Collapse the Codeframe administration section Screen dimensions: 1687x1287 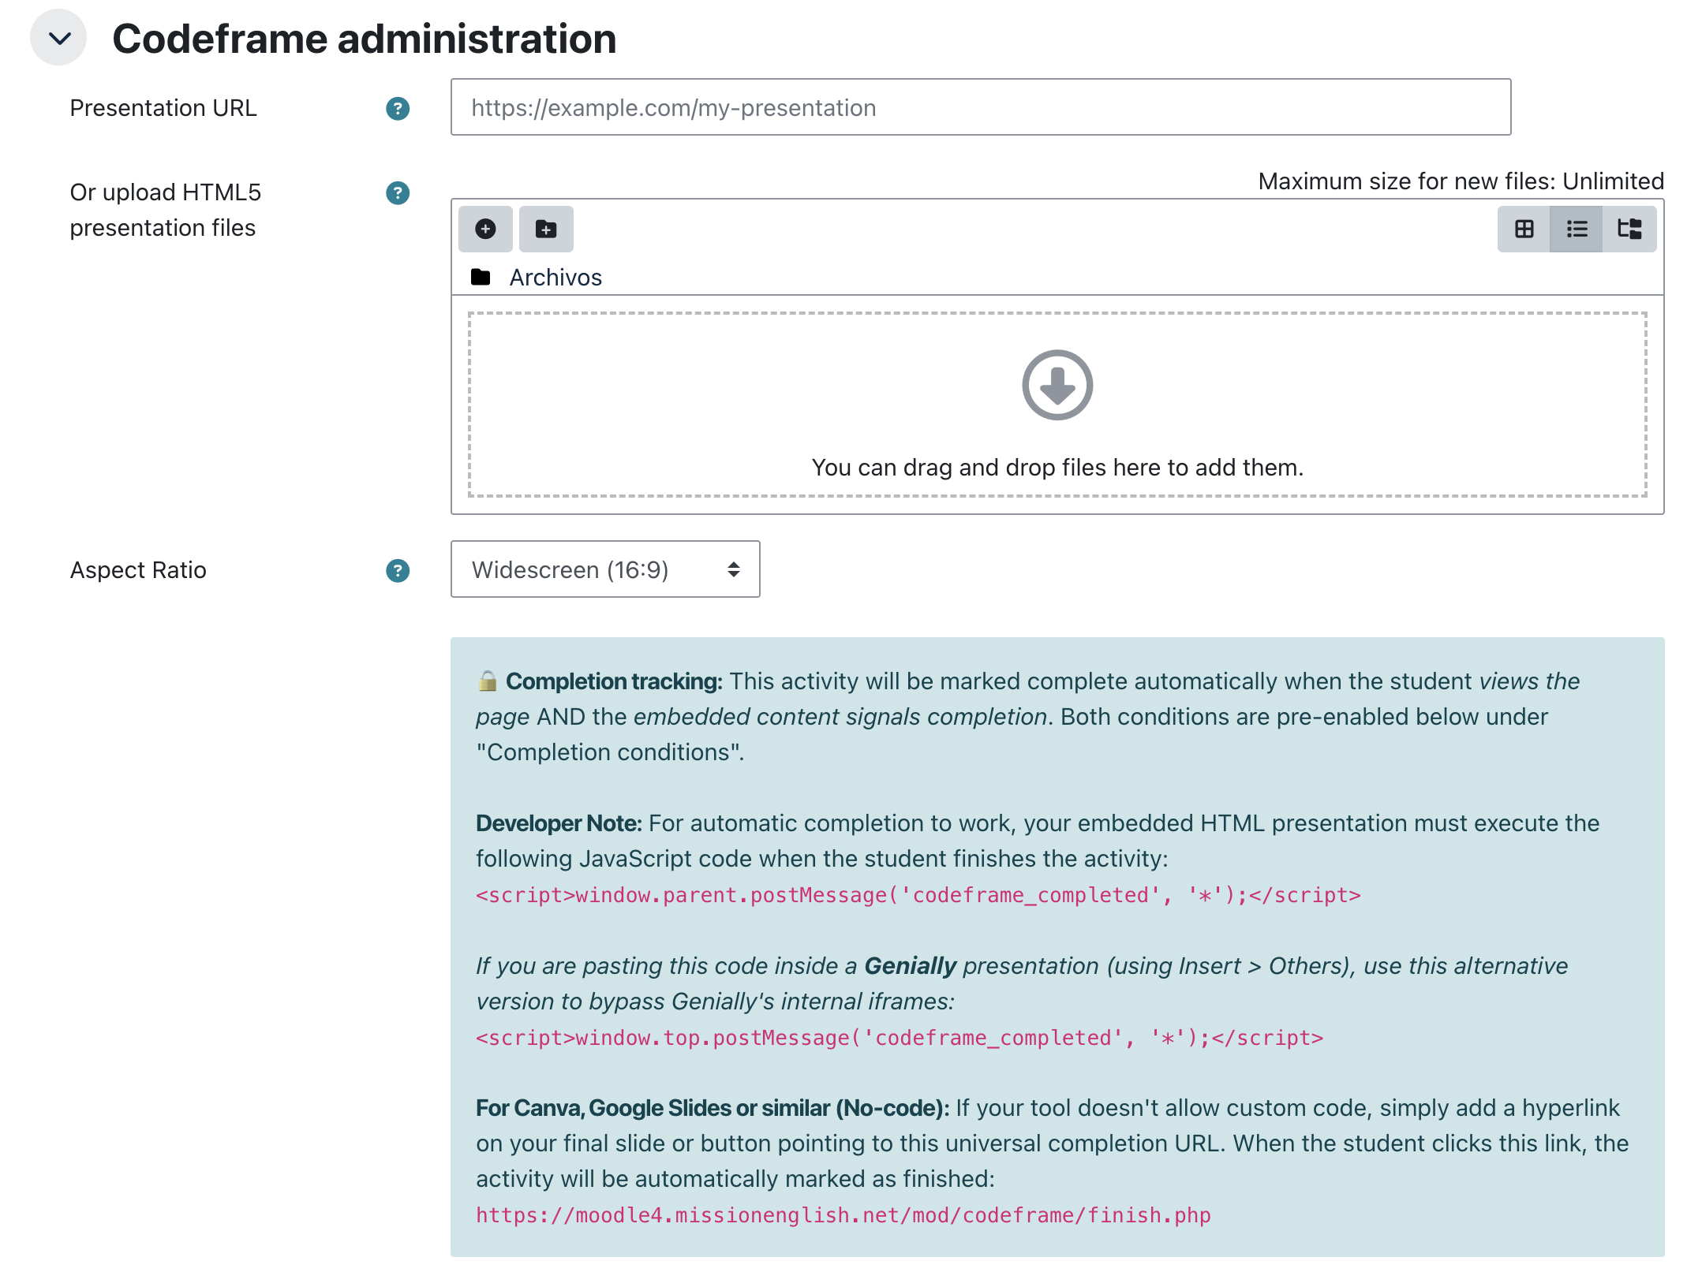(58, 38)
